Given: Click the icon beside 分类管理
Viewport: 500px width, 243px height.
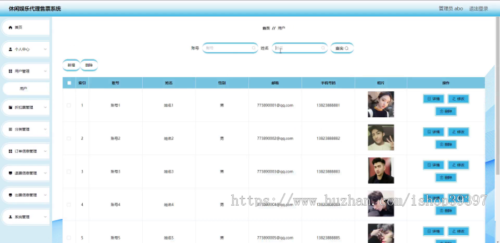Looking at the screenshot, I should click(x=10, y=130).
